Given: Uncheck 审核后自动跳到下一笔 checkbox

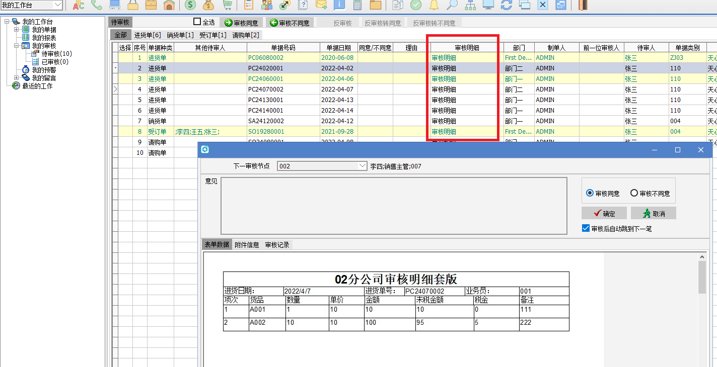Looking at the screenshot, I should pyautogui.click(x=586, y=228).
